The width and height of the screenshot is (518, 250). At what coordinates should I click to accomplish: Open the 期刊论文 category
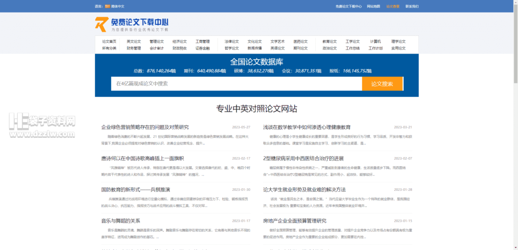[x=300, y=48]
